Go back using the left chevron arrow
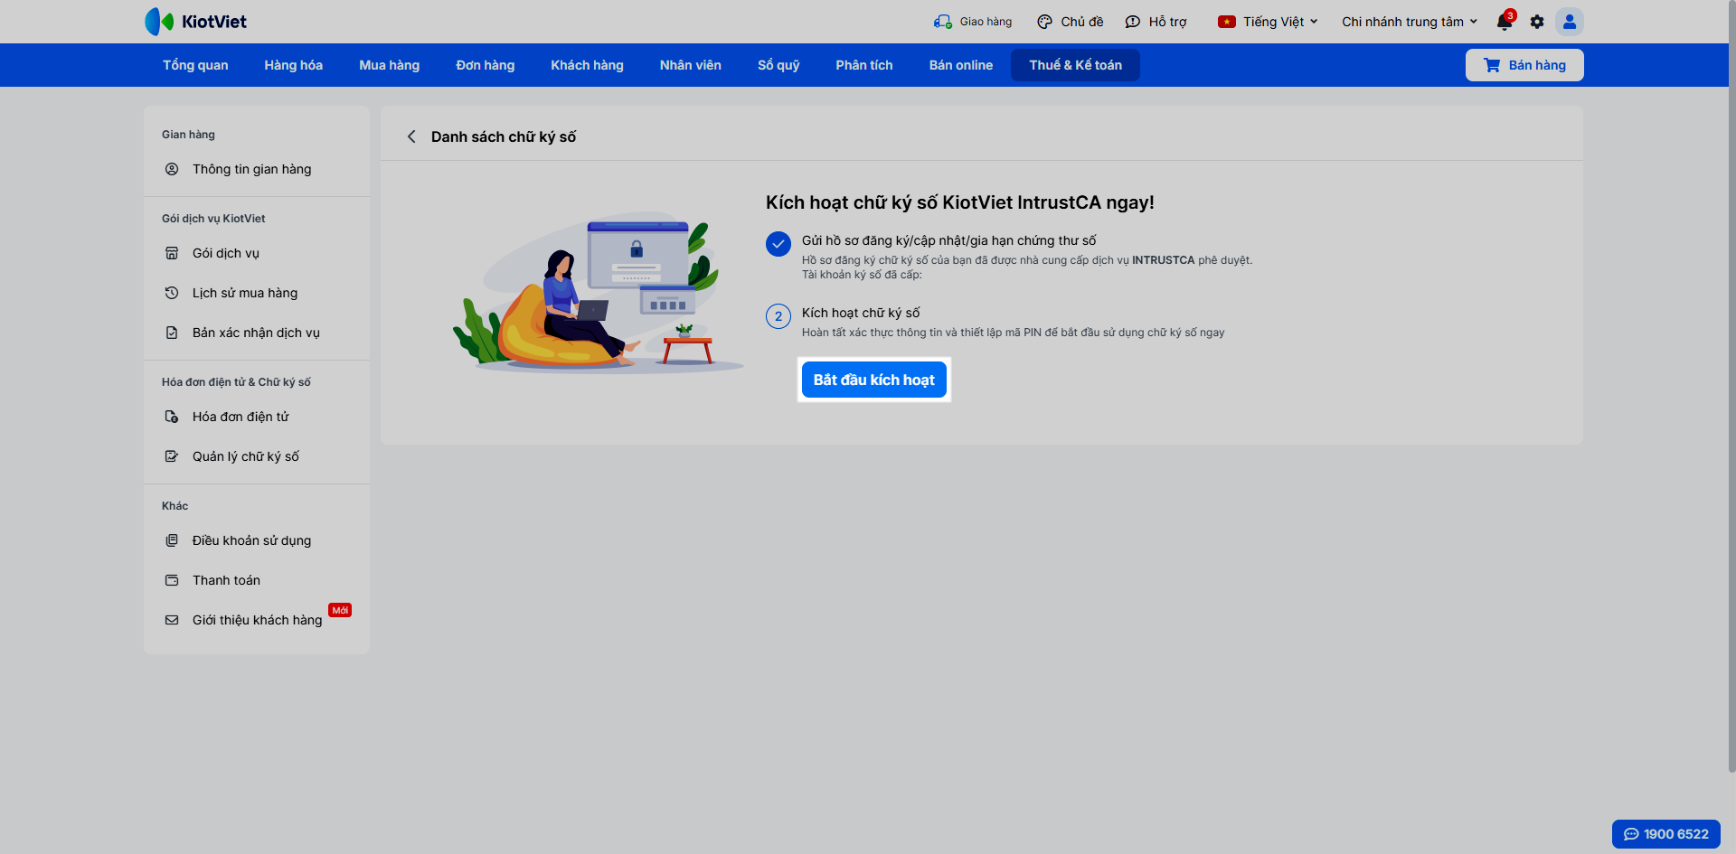Image resolution: width=1736 pixels, height=854 pixels. pos(411,136)
